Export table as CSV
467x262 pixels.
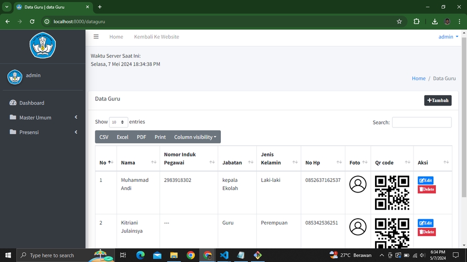point(104,137)
